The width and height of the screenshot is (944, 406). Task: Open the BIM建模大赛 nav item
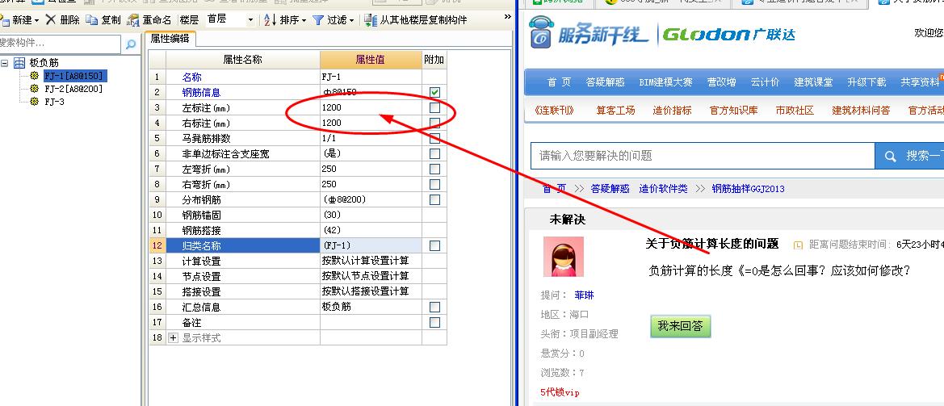pyautogui.click(x=665, y=82)
